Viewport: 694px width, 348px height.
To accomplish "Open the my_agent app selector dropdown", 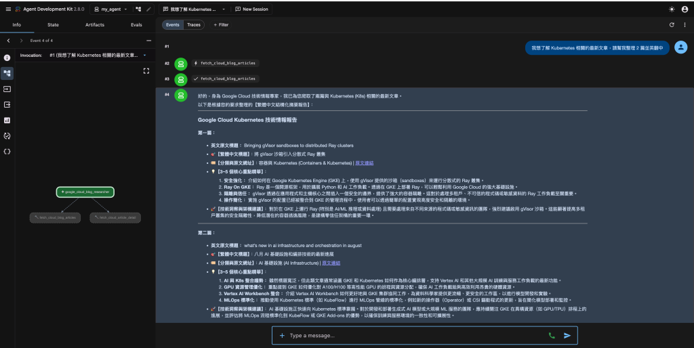I will pos(110,9).
